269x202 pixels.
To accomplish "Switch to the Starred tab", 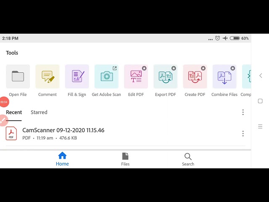I will pyautogui.click(x=39, y=112).
